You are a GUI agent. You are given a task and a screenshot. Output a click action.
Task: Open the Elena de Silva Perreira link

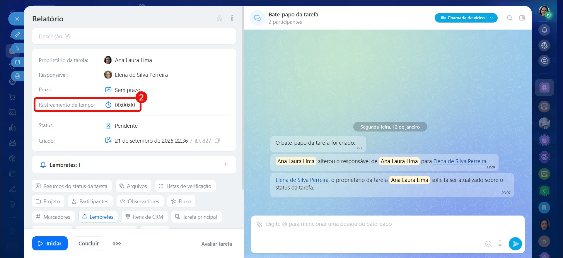click(x=460, y=161)
